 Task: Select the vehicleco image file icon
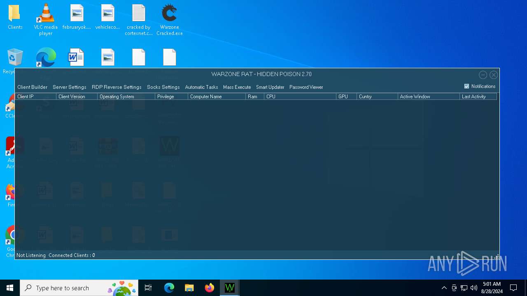[x=107, y=17]
